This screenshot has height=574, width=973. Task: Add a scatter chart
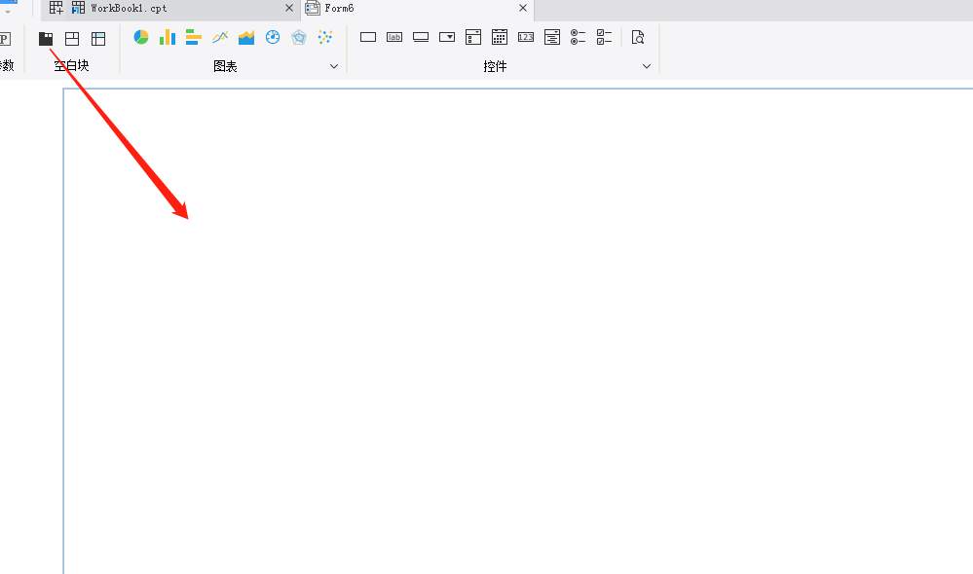(x=325, y=37)
